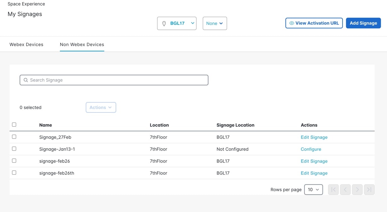Go to previous page of table
Image resolution: width=387 pixels, height=212 pixels.
[345, 190]
